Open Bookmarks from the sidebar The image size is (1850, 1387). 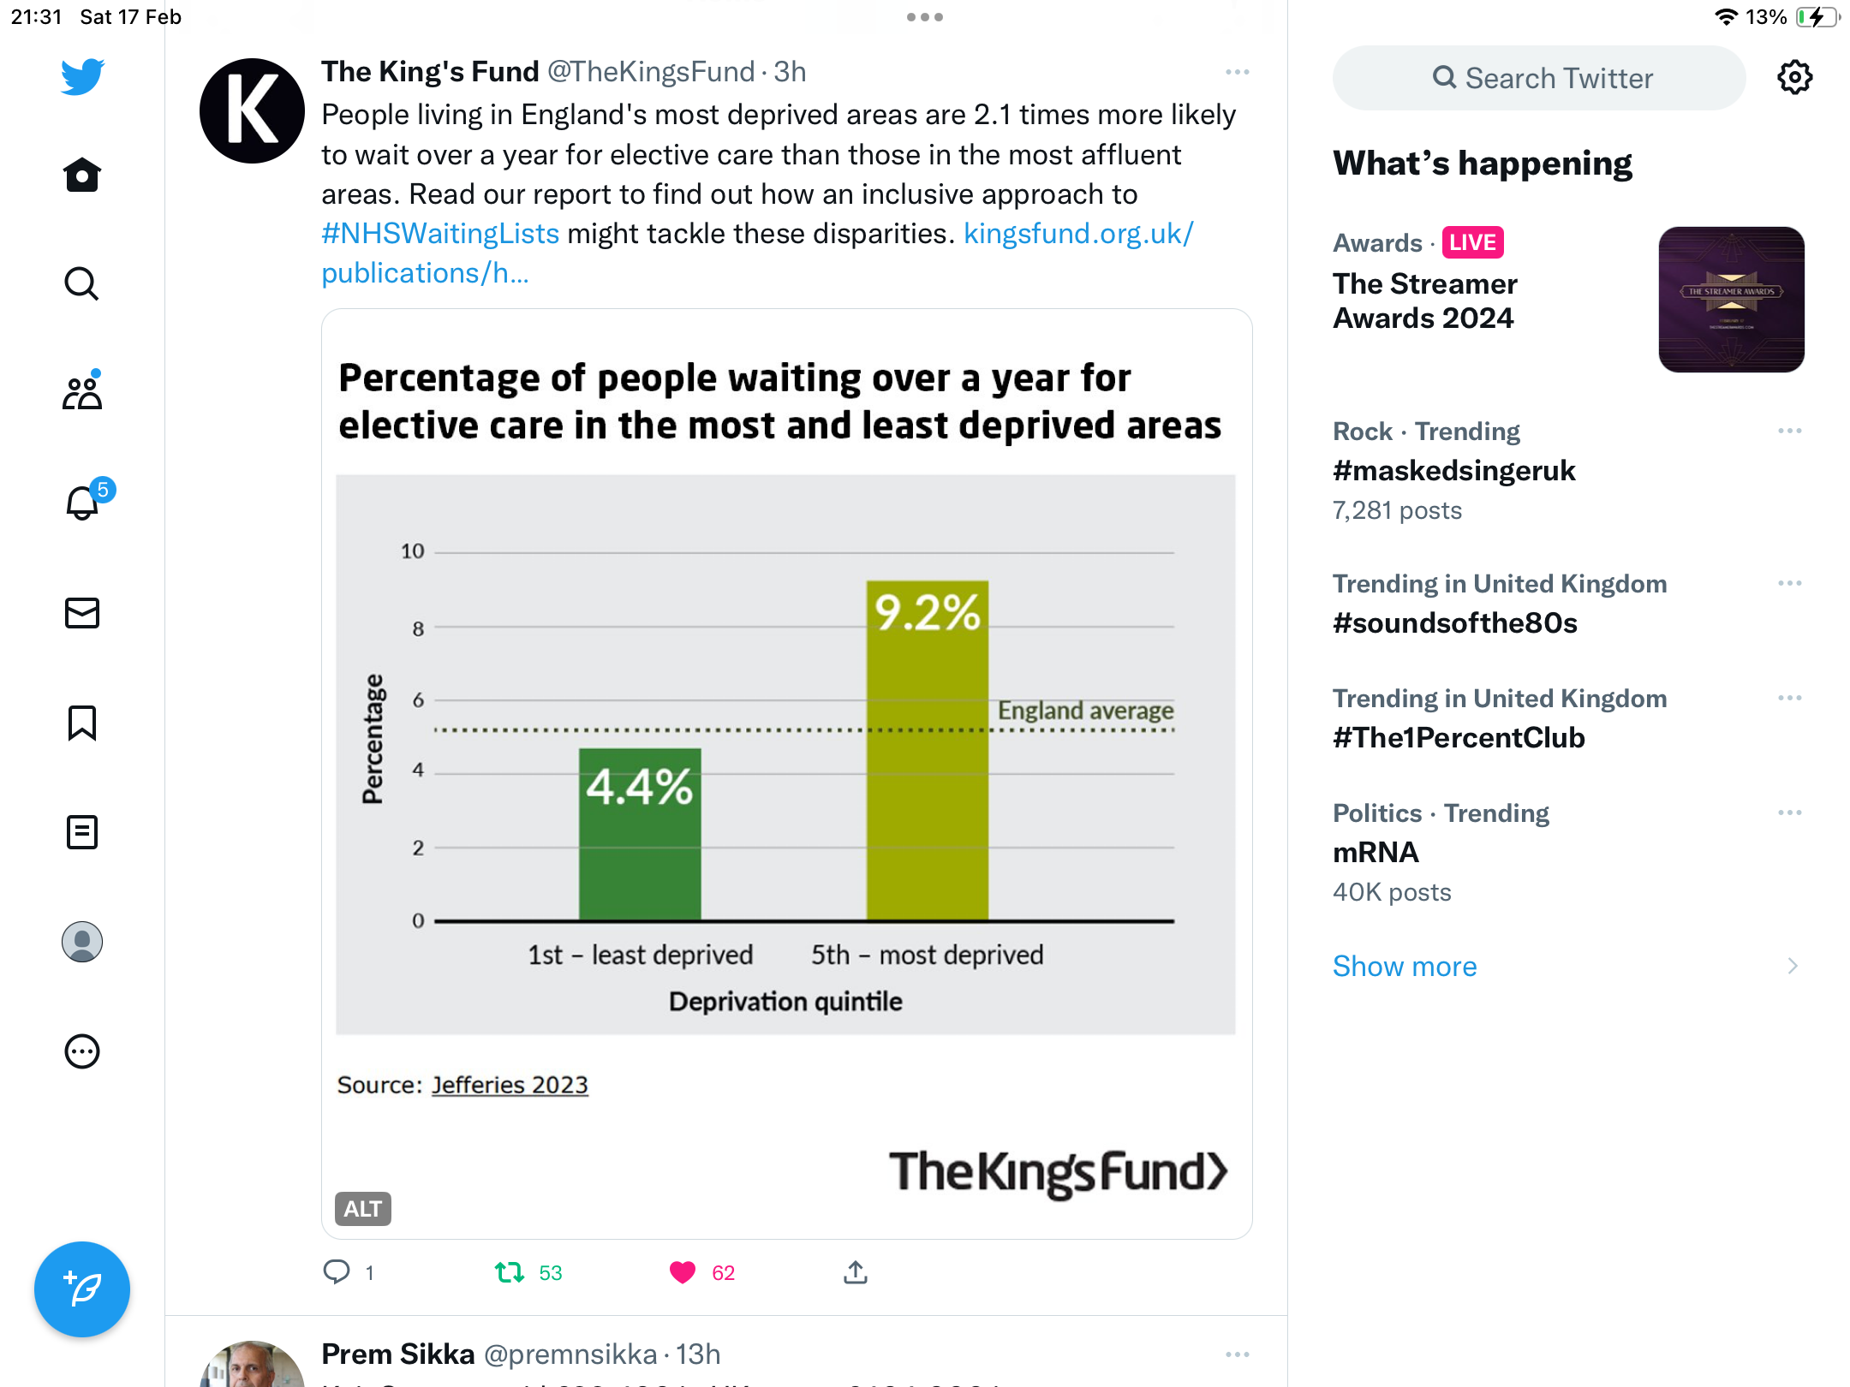(x=82, y=723)
